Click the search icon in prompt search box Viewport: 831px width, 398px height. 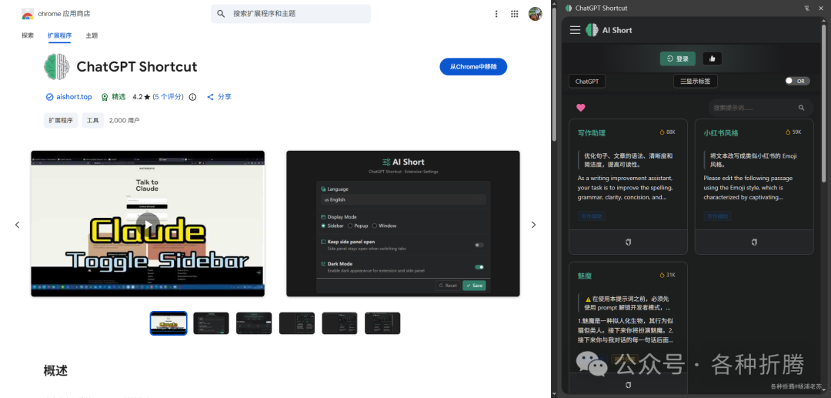point(801,108)
